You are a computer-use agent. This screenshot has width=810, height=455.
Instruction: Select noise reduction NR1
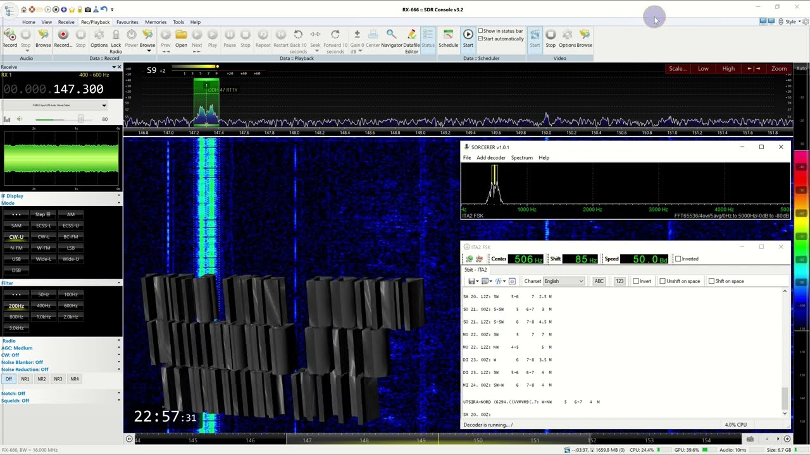[x=25, y=379]
